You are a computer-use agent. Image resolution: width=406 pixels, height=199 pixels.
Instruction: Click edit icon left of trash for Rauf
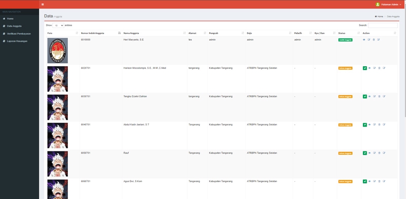point(374,153)
